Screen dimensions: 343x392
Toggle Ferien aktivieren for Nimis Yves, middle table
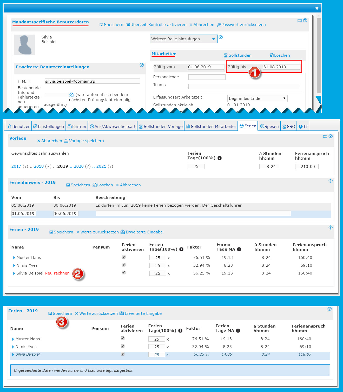124,265
